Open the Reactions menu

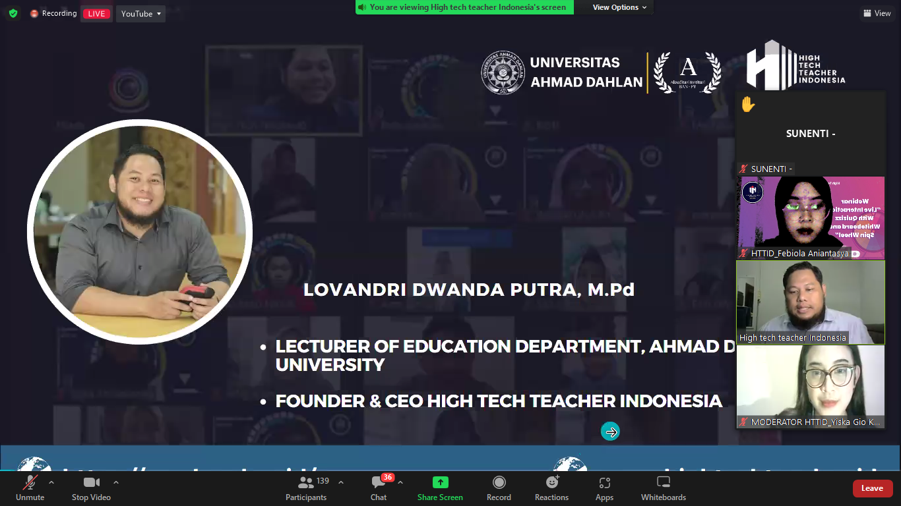coord(552,488)
